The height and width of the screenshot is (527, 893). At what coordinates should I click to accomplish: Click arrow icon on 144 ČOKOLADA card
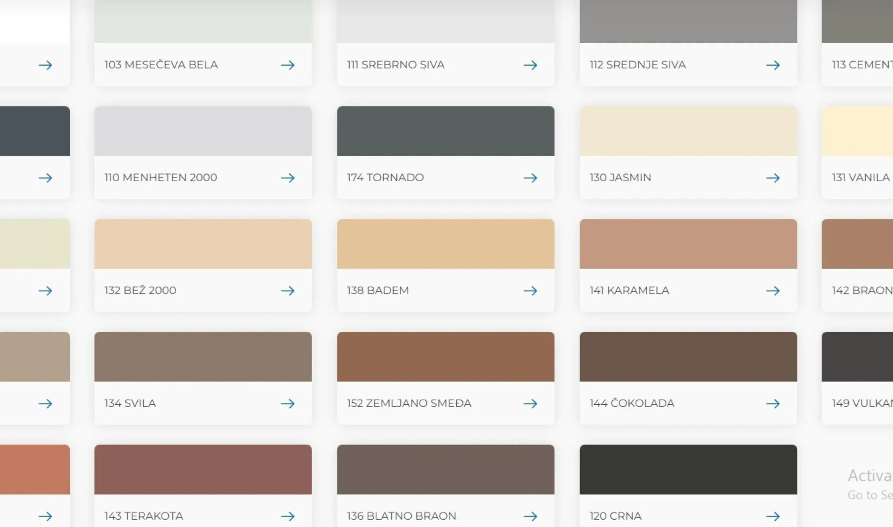pos(773,403)
